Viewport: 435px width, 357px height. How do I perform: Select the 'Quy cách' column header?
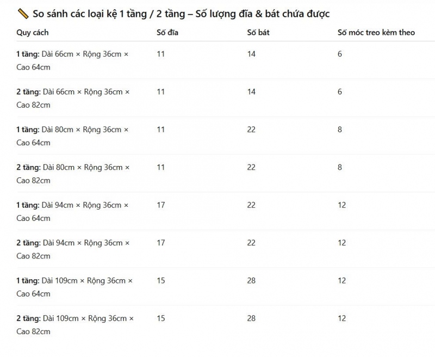tap(33, 33)
